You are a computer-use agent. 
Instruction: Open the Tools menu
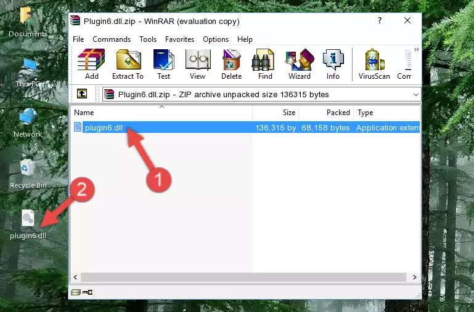(148, 39)
